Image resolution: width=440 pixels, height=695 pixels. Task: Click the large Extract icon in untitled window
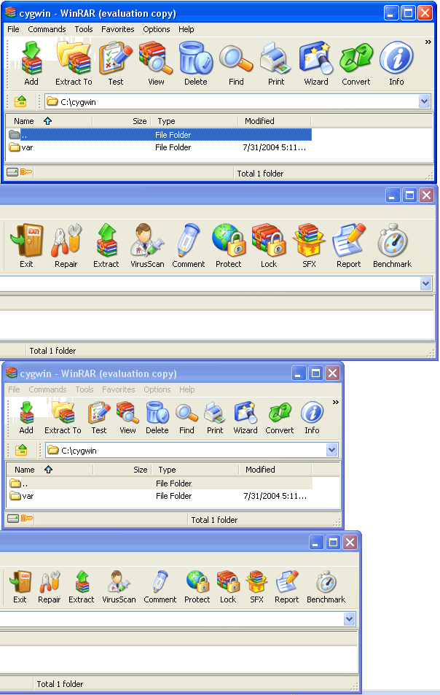[106, 240]
